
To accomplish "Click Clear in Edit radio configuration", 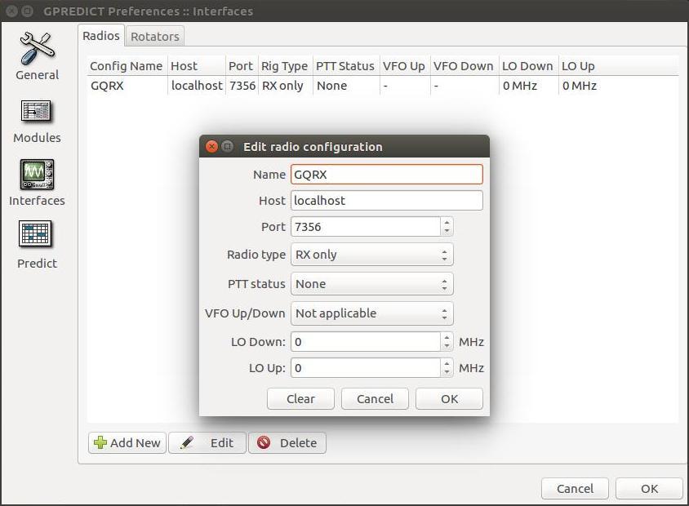I will tap(300, 398).
